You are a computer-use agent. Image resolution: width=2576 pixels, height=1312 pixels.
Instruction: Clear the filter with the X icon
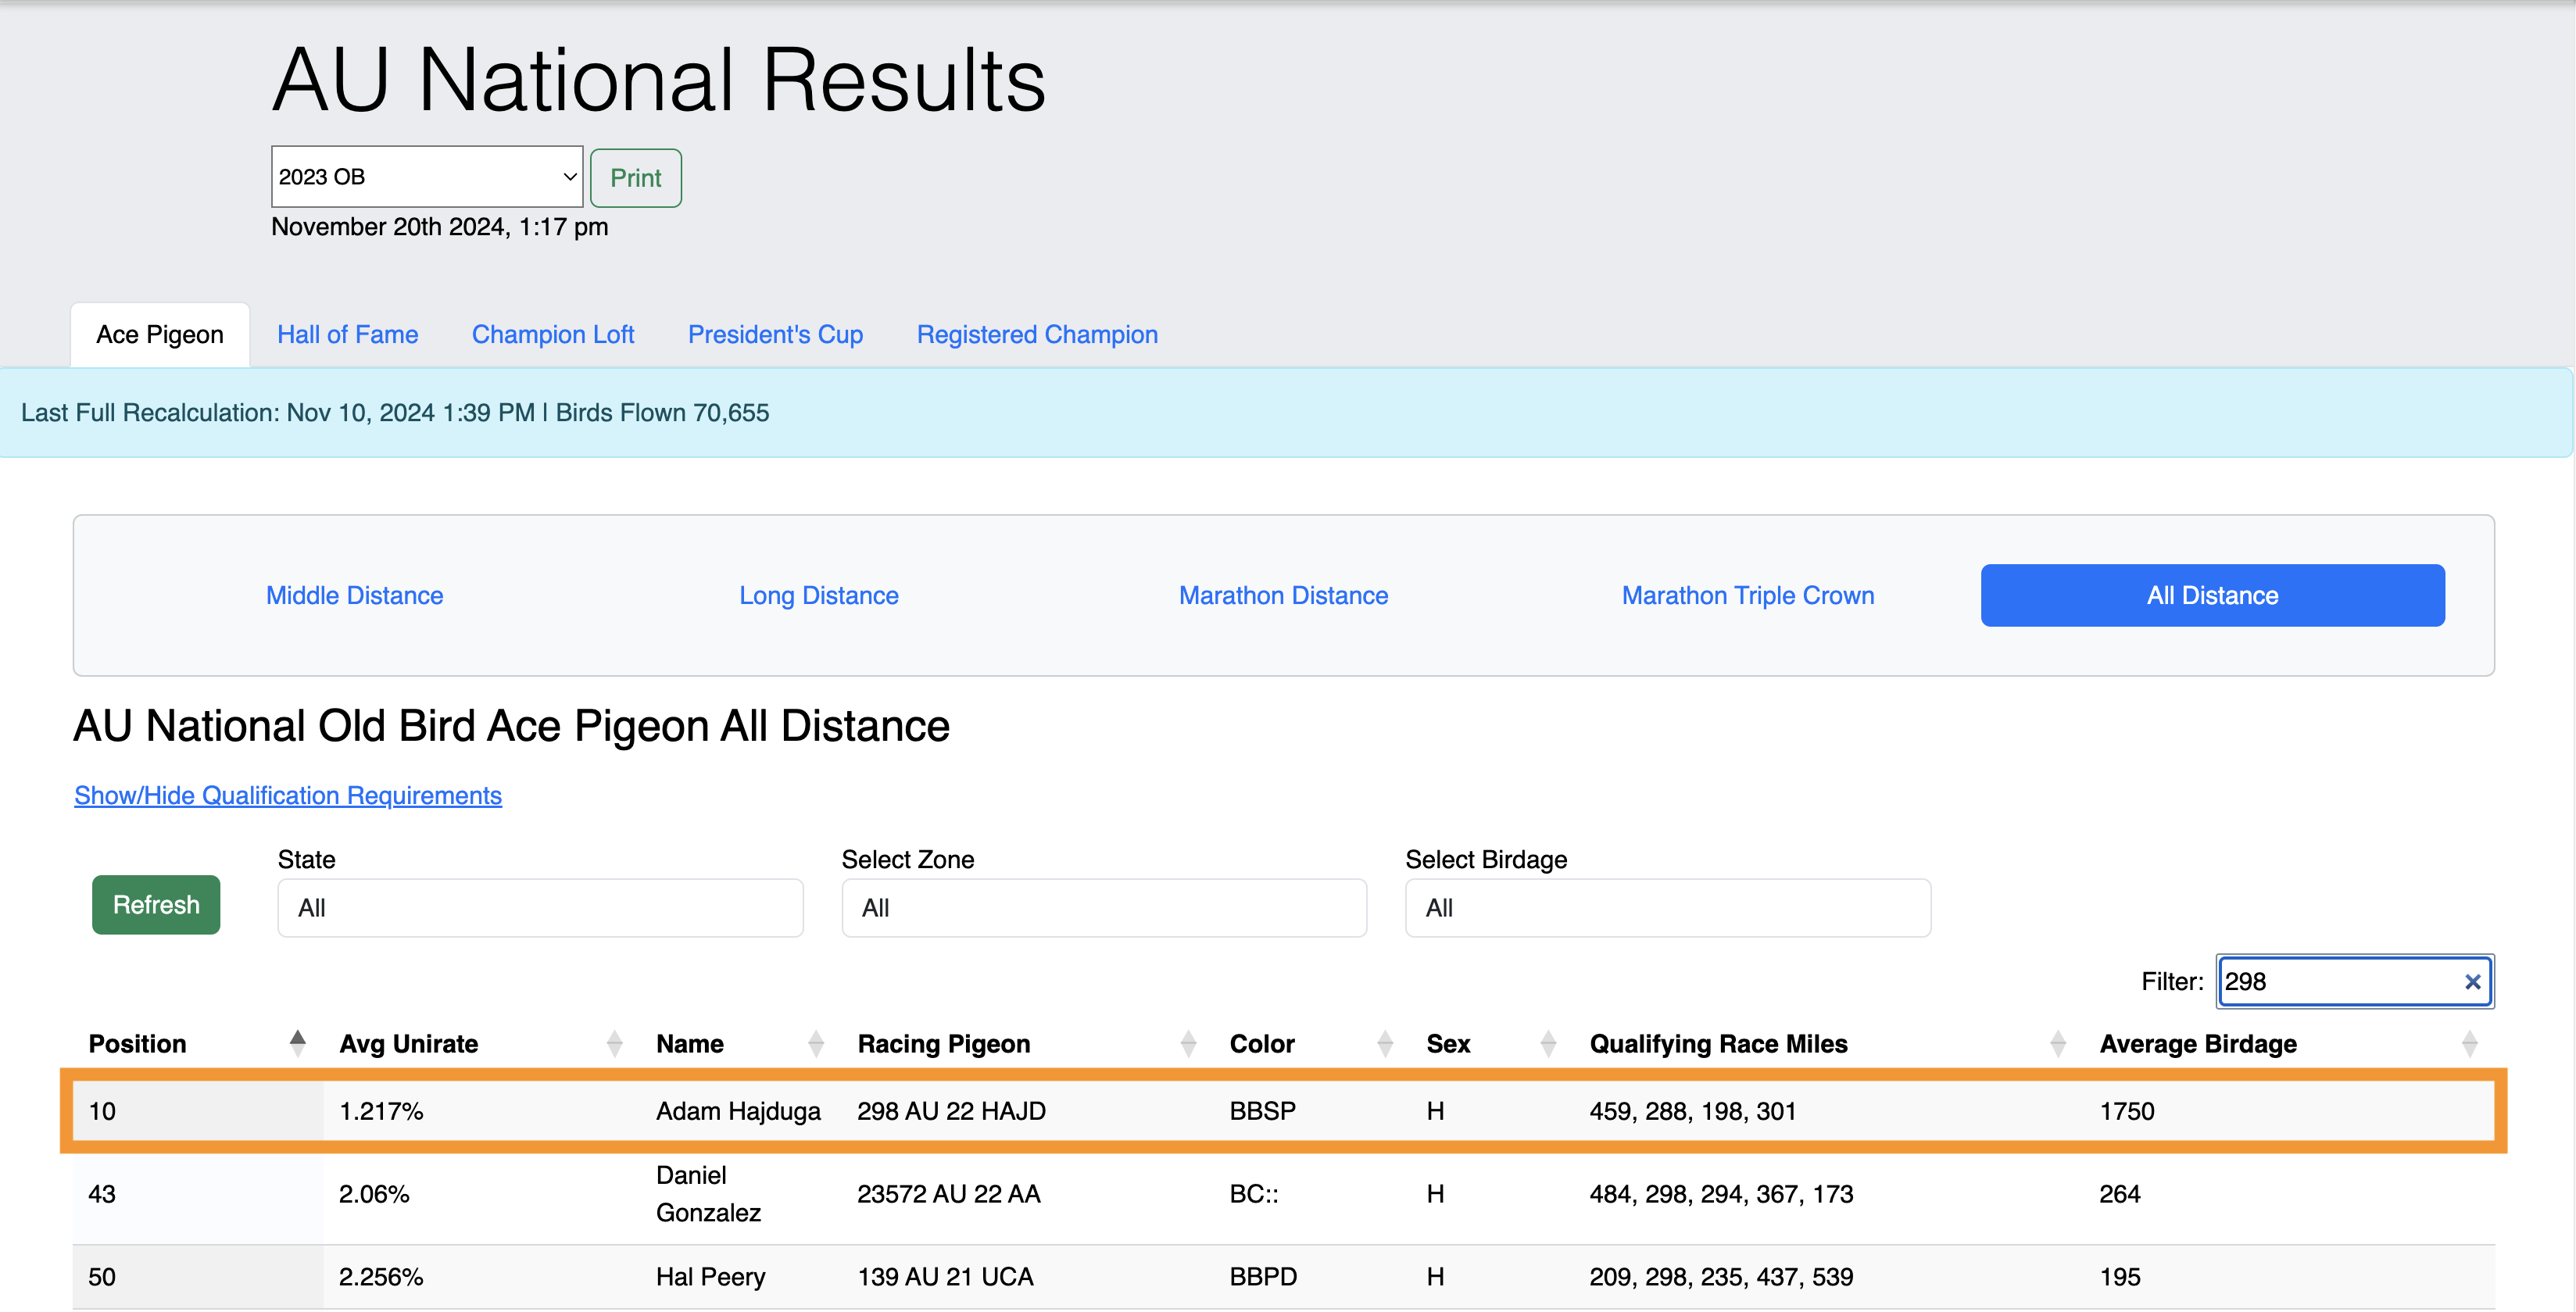(x=2472, y=982)
